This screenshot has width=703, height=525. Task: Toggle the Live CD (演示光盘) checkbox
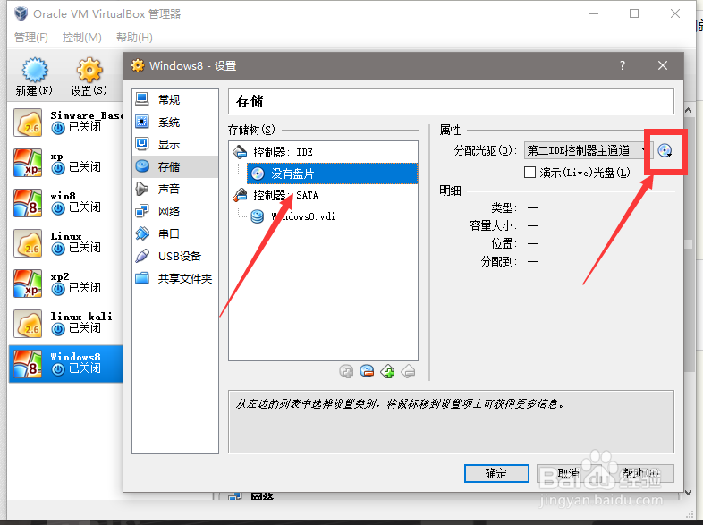[x=529, y=172]
